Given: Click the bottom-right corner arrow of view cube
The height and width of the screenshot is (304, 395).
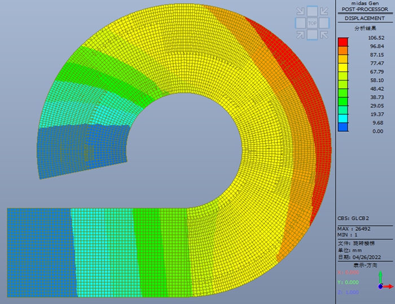Looking at the screenshot, I should point(324,35).
